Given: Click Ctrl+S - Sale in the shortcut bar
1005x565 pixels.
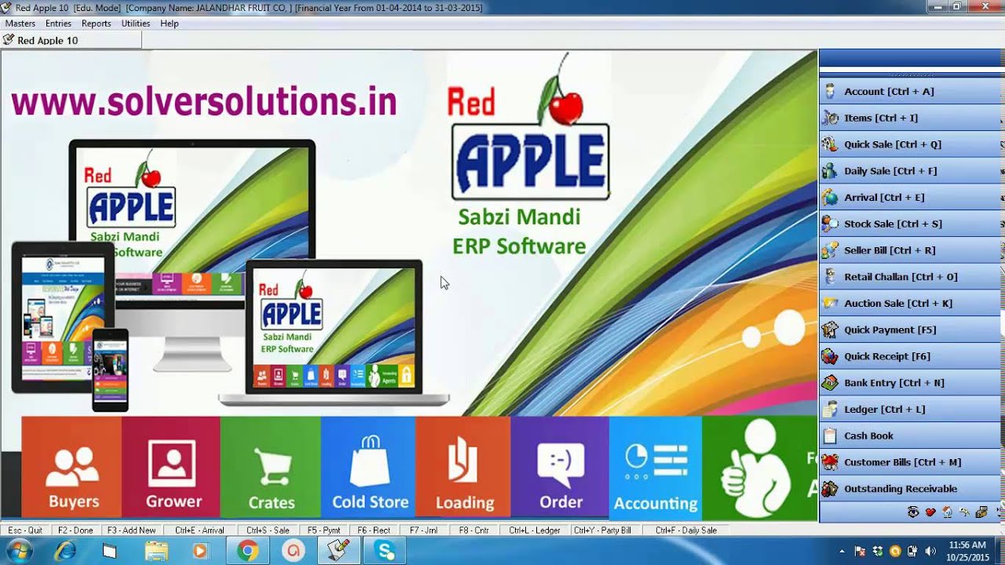Looking at the screenshot, I should click(268, 530).
